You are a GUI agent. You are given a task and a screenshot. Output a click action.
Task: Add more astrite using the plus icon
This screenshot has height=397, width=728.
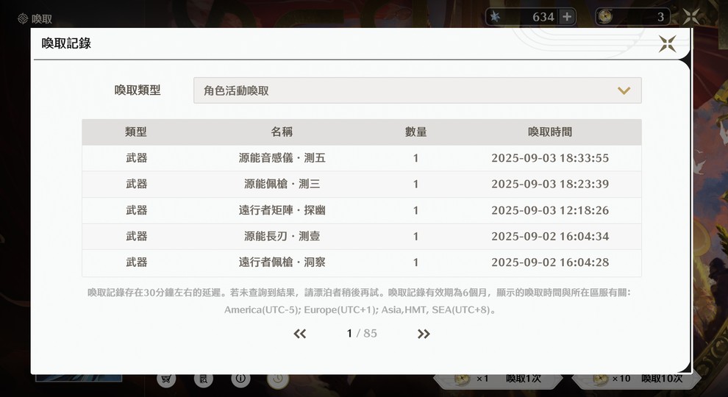coord(567,17)
